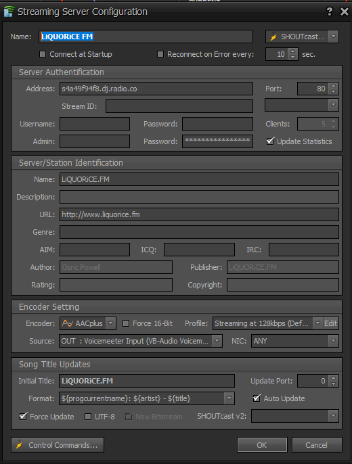Viewport: 352px width, 464px height.
Task: Click the Admin field
Action: tap(95, 141)
